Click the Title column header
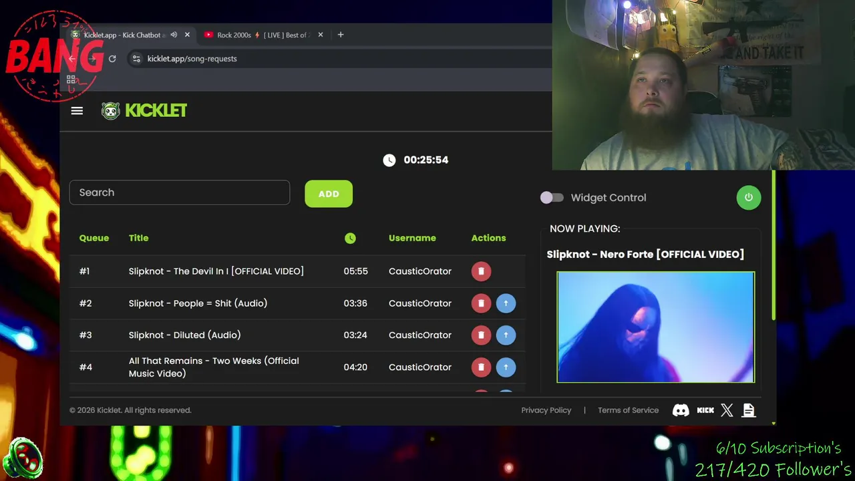855x481 pixels. pos(139,238)
